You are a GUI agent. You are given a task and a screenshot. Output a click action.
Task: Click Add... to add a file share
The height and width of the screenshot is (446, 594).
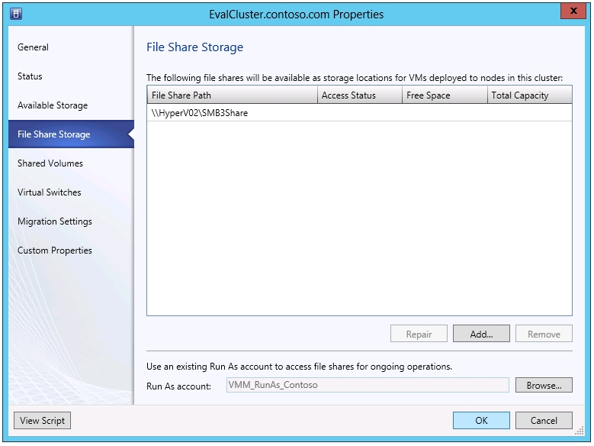coord(481,334)
